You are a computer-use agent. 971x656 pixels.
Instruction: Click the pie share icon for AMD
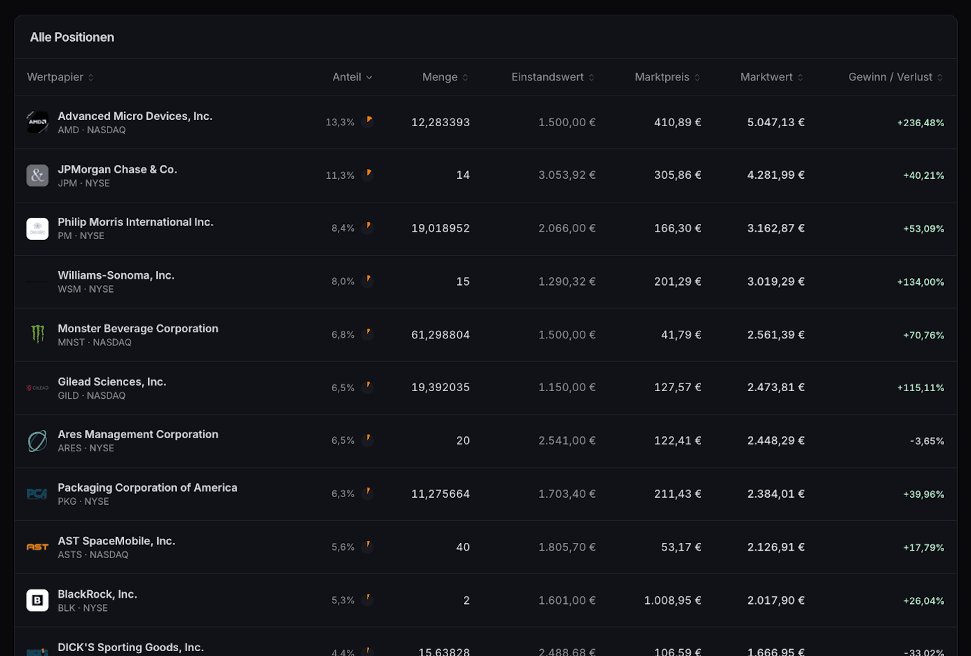coord(368,121)
